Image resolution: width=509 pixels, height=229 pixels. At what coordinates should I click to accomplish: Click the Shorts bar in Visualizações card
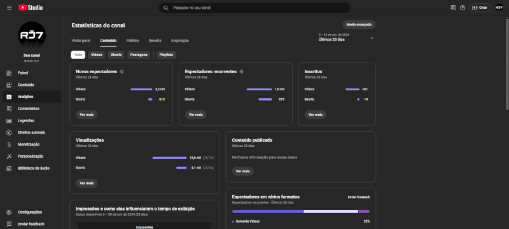point(181,168)
